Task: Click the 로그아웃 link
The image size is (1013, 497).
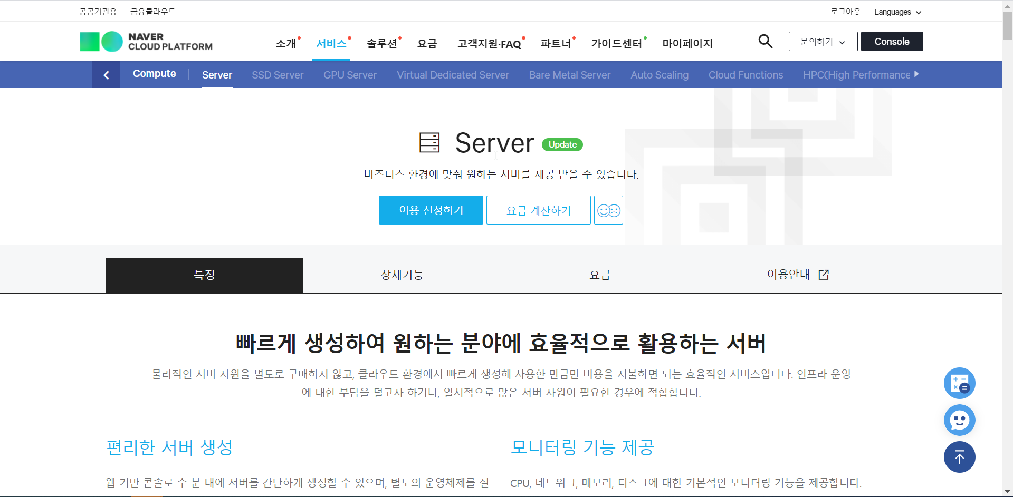Action: tap(845, 12)
